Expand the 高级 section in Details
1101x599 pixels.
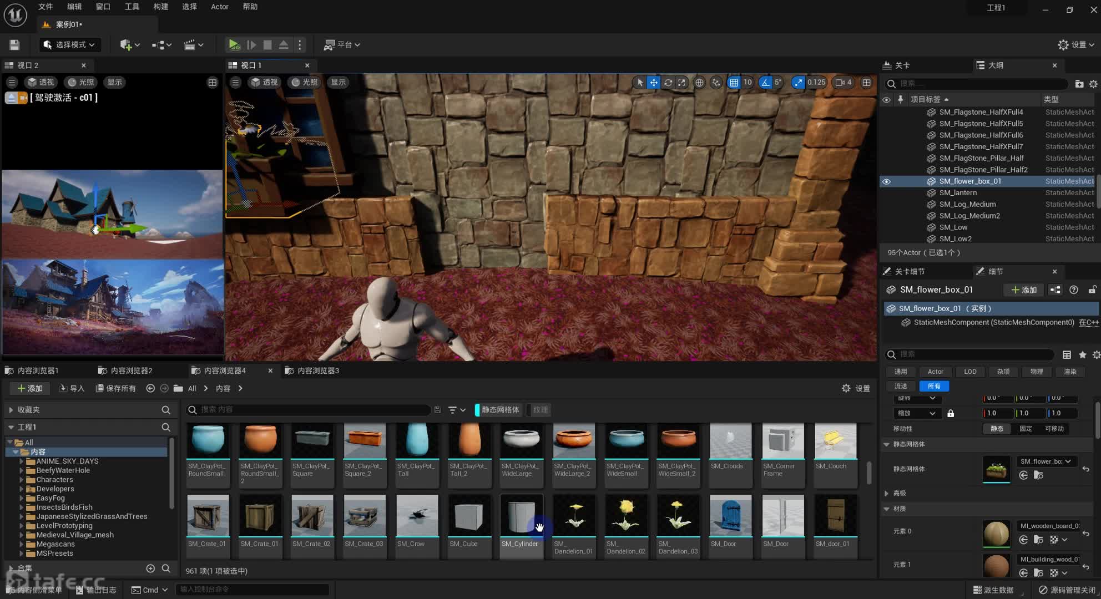[886, 493]
